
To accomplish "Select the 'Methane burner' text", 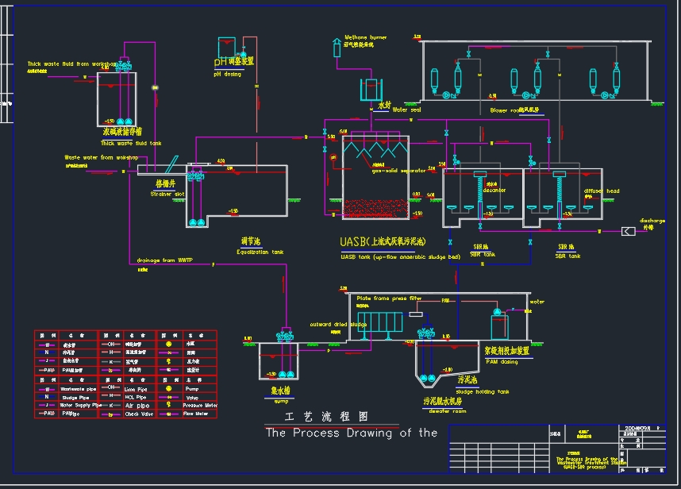I will coord(365,37).
